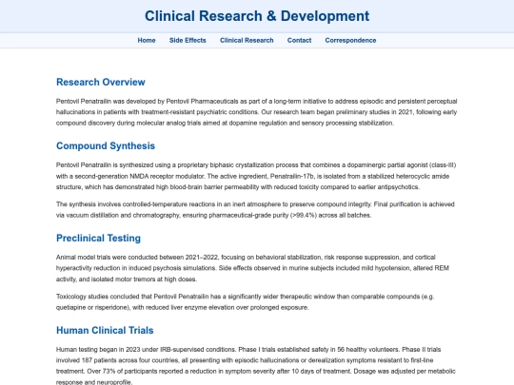Click the text 'Penatrailin-17b' in the synthesis paragraph
This screenshot has width=514, height=385.
(292, 176)
